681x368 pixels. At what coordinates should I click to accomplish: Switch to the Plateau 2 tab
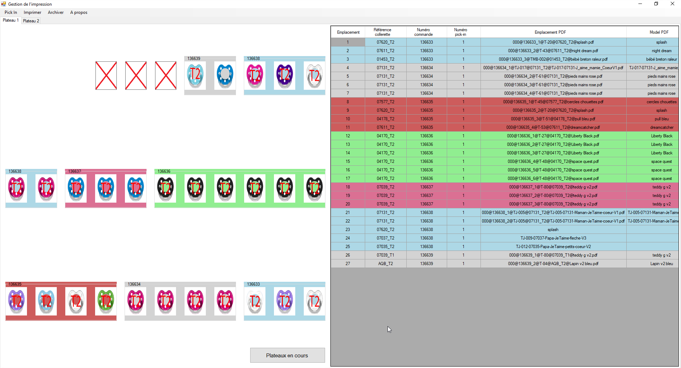31,21
